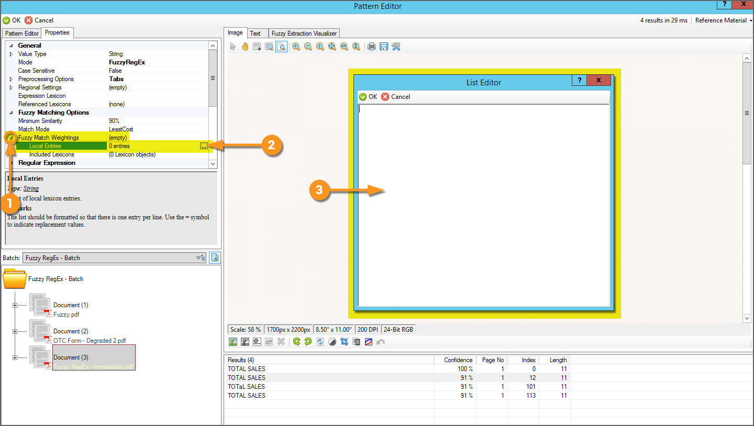Viewport: 754px width, 426px height.
Task: Expand Document (2) tree node
Action: pyautogui.click(x=15, y=331)
